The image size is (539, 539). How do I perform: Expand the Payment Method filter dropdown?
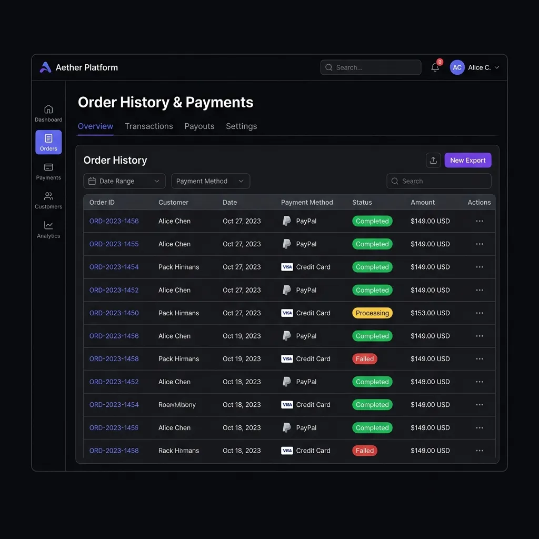pyautogui.click(x=211, y=181)
